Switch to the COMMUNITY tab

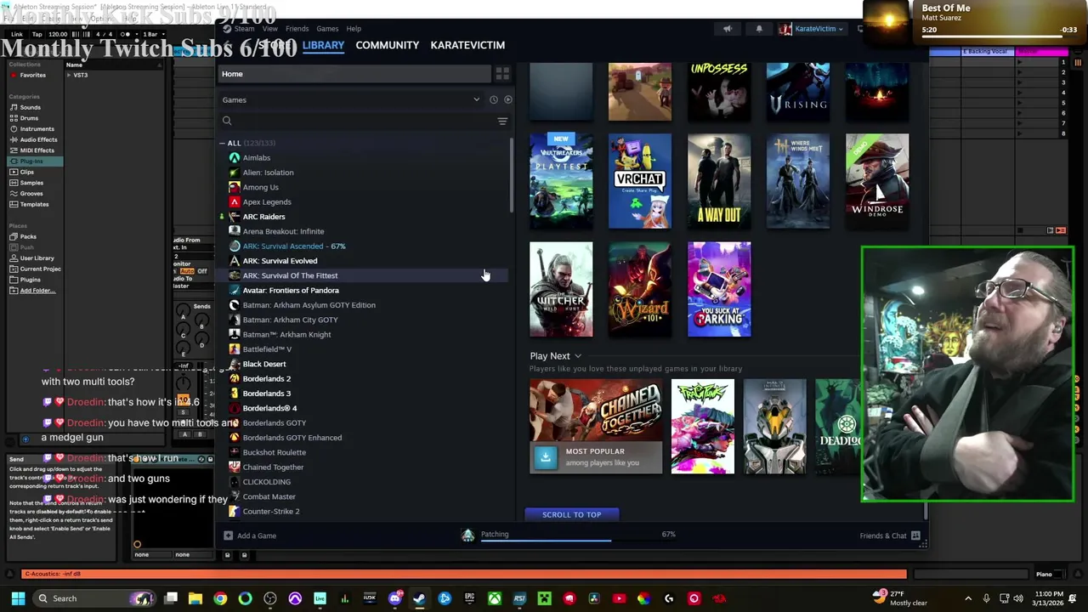[388, 45]
